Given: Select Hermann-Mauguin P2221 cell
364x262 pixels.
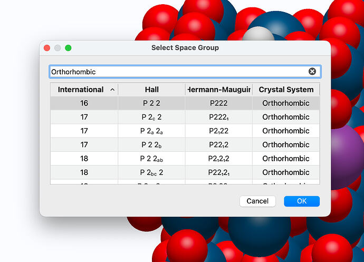Looking at the screenshot, I should point(219,117).
